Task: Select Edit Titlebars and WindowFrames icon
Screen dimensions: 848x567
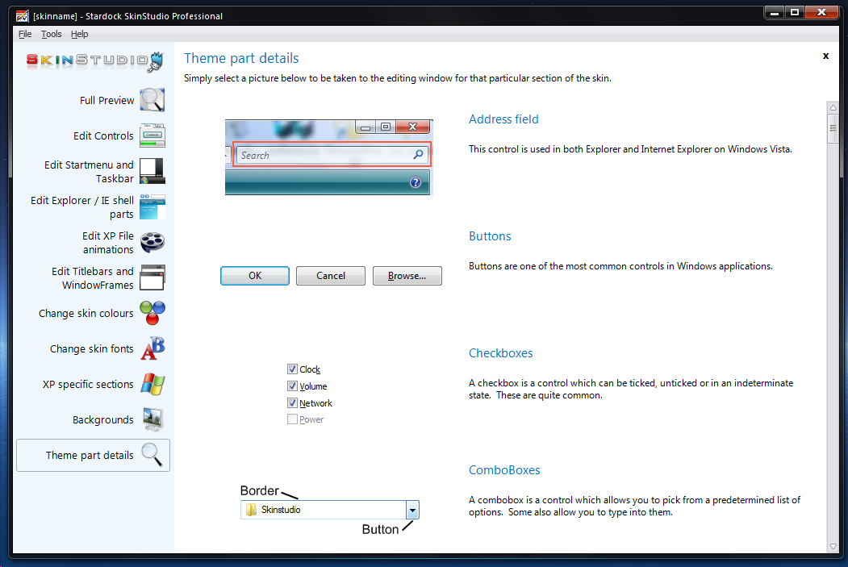Action: (152, 277)
